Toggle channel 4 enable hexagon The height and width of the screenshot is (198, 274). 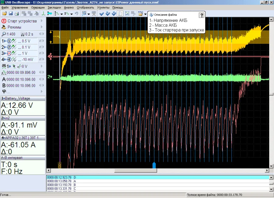[x=9, y=60]
